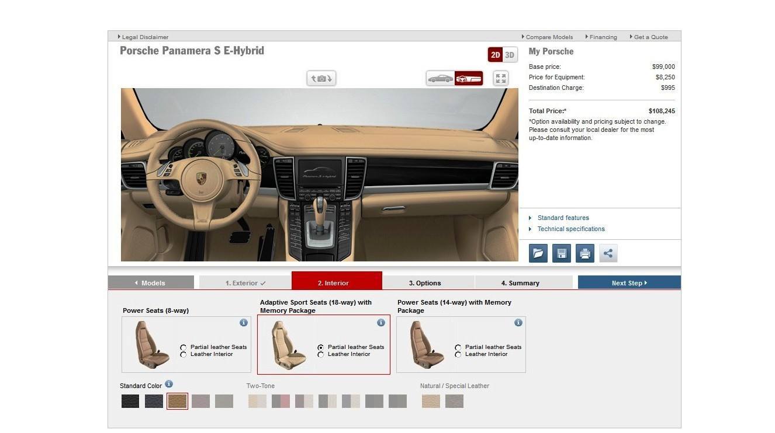Choose the black standard color swatch

130,401
